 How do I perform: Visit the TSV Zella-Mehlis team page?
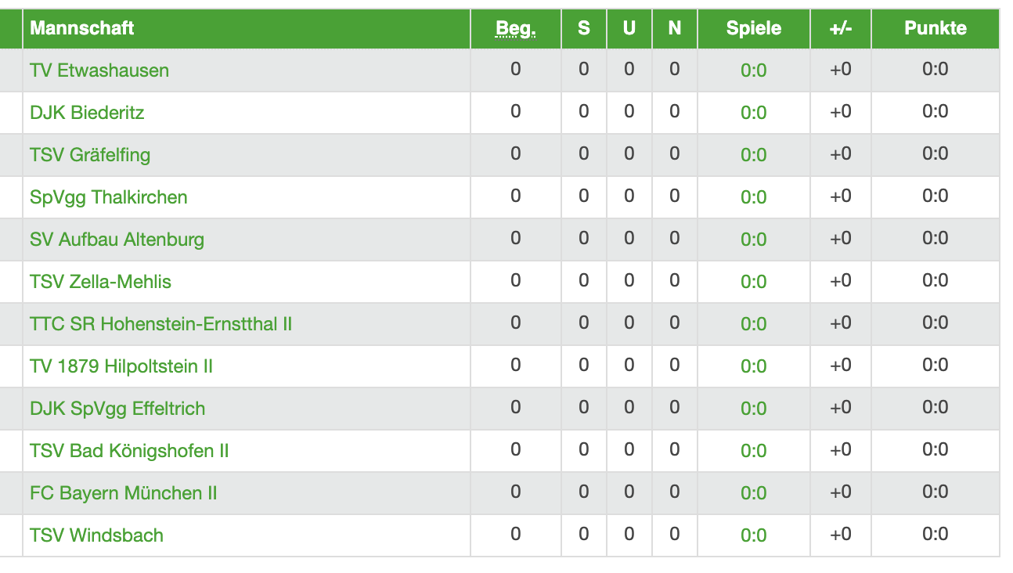click(x=100, y=282)
